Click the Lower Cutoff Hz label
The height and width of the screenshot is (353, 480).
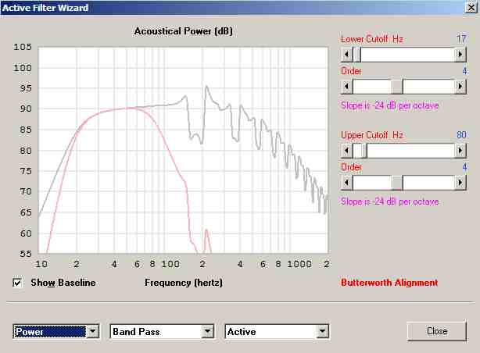(x=372, y=39)
